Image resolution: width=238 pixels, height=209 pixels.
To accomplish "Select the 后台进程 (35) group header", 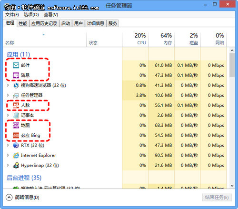I will click(x=24, y=178).
